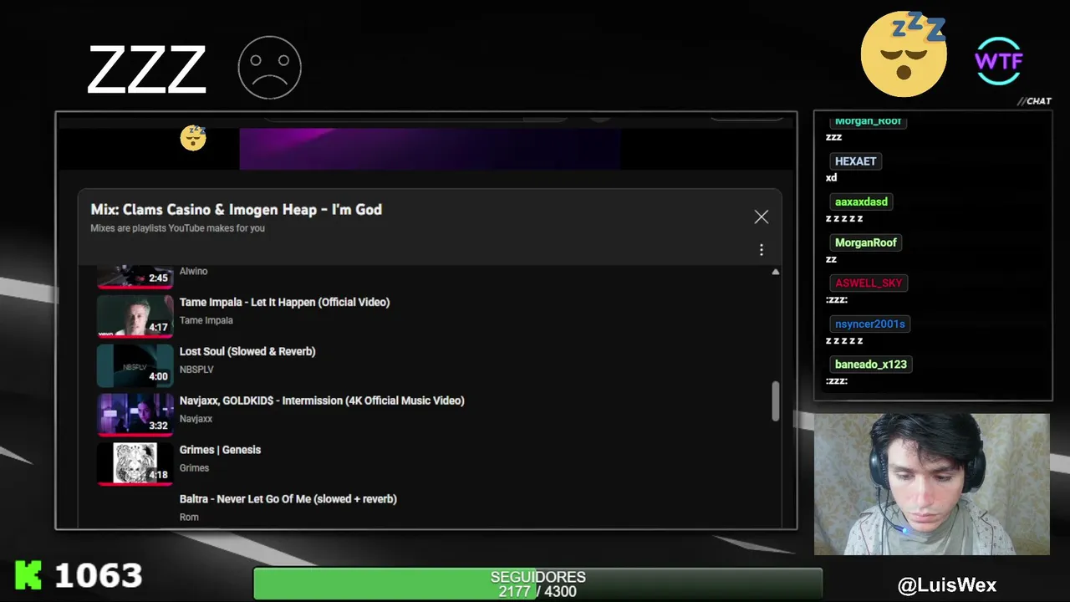Click the MorganRoof chat username
1070x602 pixels.
[865, 242]
